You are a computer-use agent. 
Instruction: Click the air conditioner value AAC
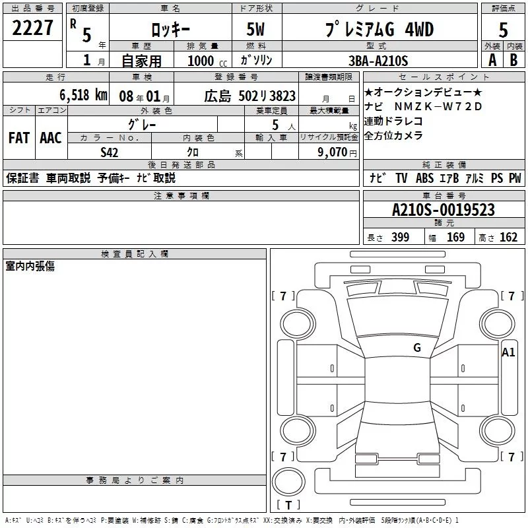pos(51,138)
